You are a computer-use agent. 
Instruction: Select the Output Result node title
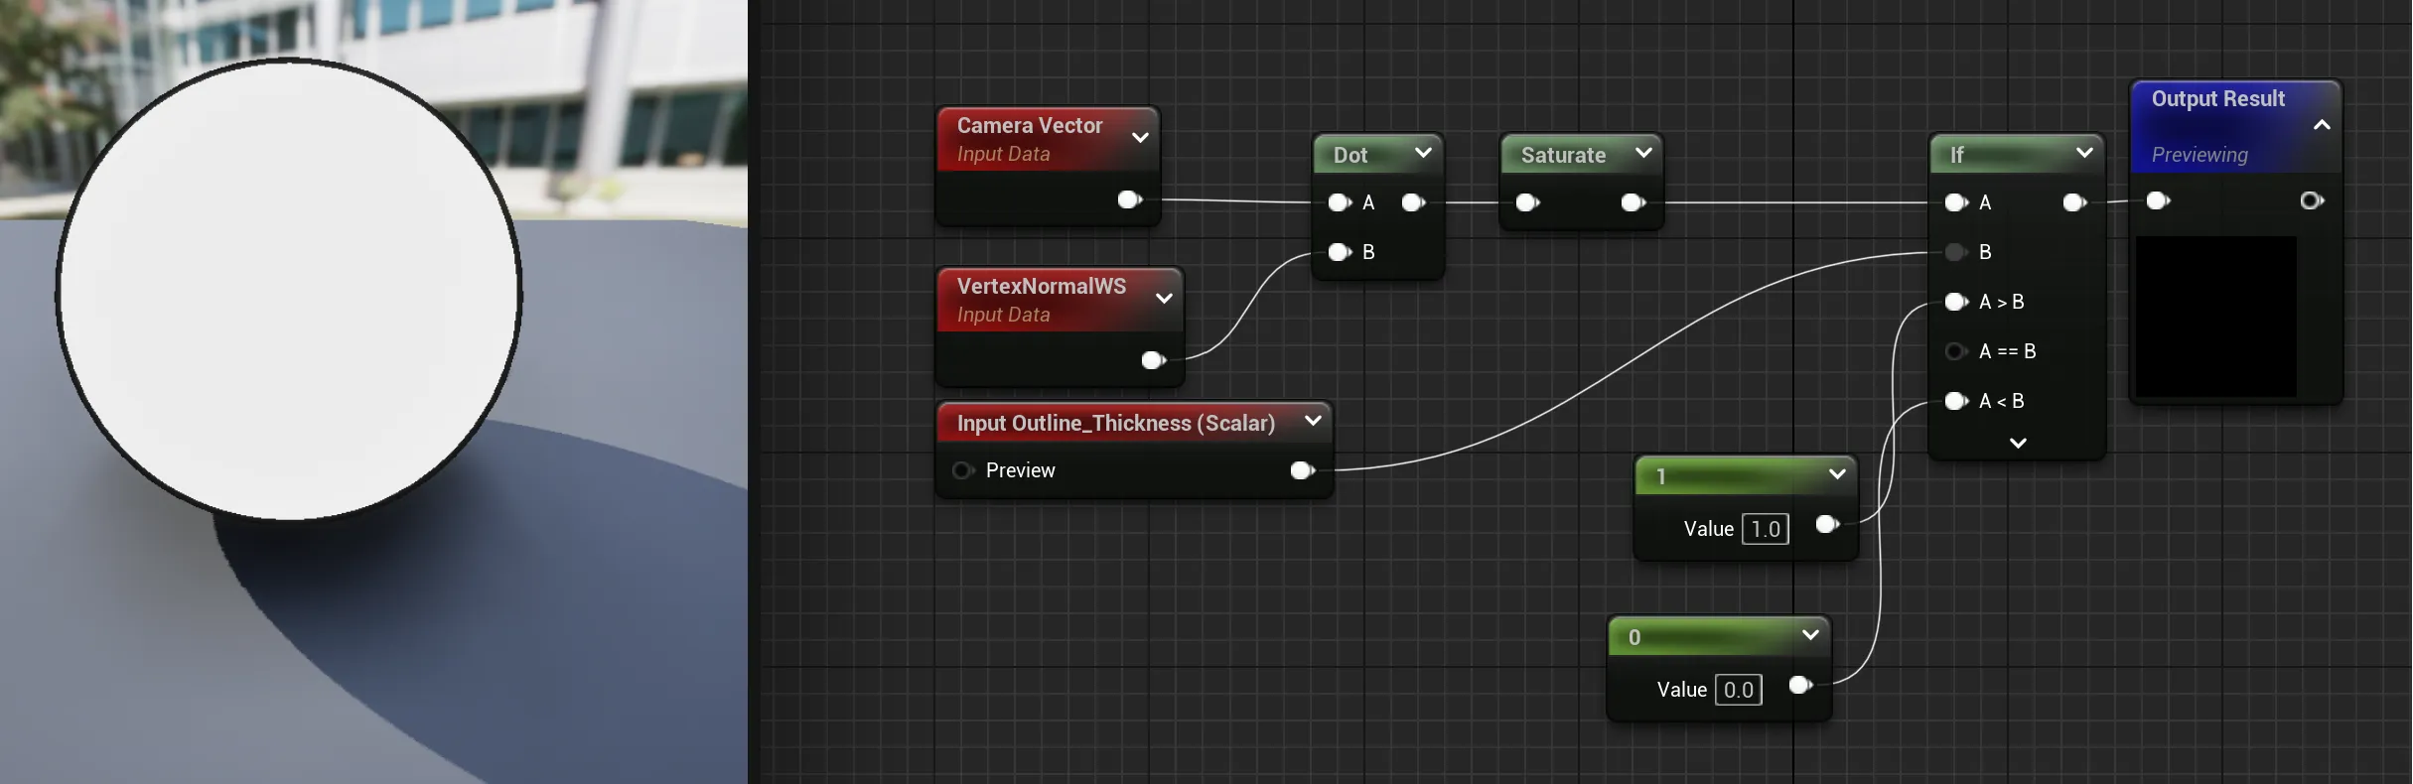[2218, 98]
